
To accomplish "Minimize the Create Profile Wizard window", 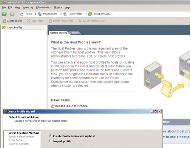I will (152, 112).
